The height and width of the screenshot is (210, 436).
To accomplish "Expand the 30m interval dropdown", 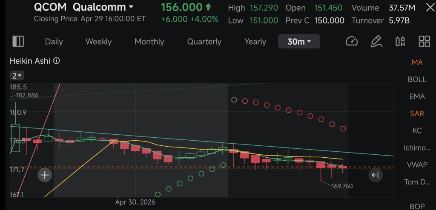I will tap(299, 42).
